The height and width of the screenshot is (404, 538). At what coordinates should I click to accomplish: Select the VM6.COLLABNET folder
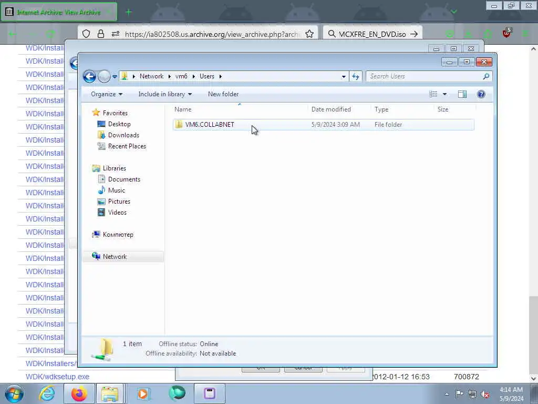point(323,125)
